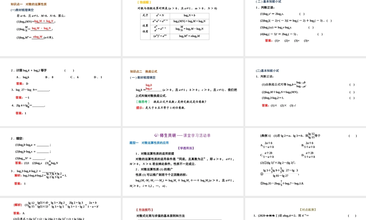Image resolution: width=366 pixels, height=220 pixels.
Task: Click answer choice D. 1
Action: [x=98, y=77]
